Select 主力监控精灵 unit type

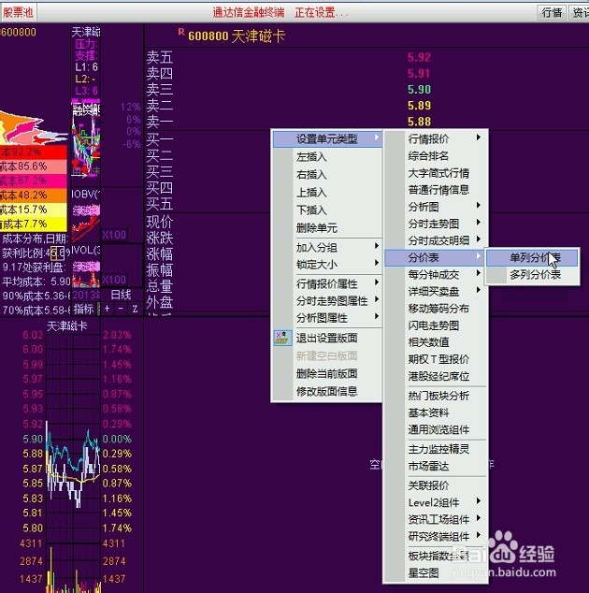437,449
